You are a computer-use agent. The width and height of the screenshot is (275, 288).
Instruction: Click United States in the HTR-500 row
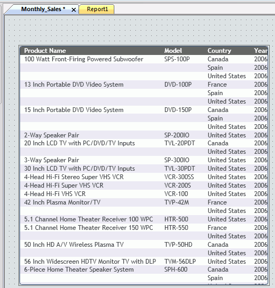(x=227, y=219)
